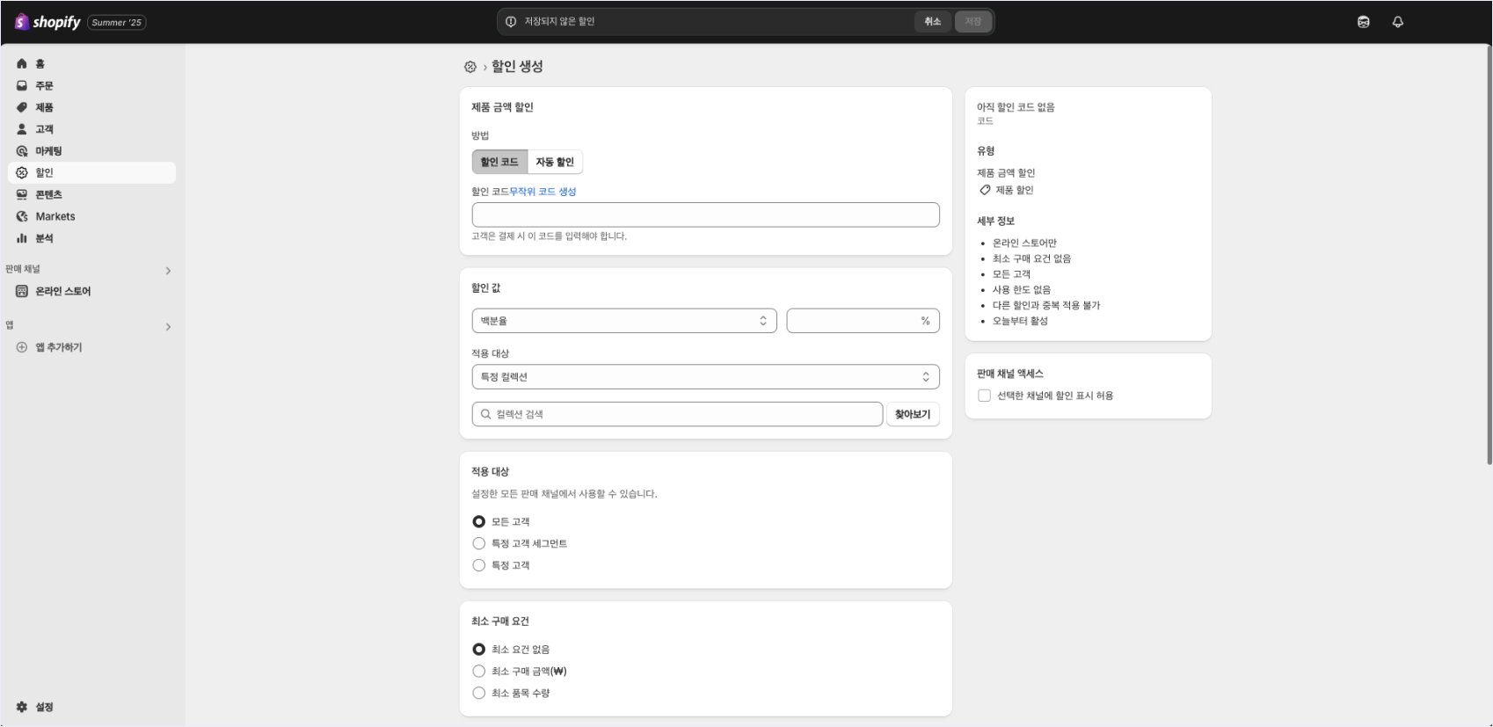Screen dimensions: 1493x727
Task: Click the collection search field
Action: pyautogui.click(x=677, y=414)
